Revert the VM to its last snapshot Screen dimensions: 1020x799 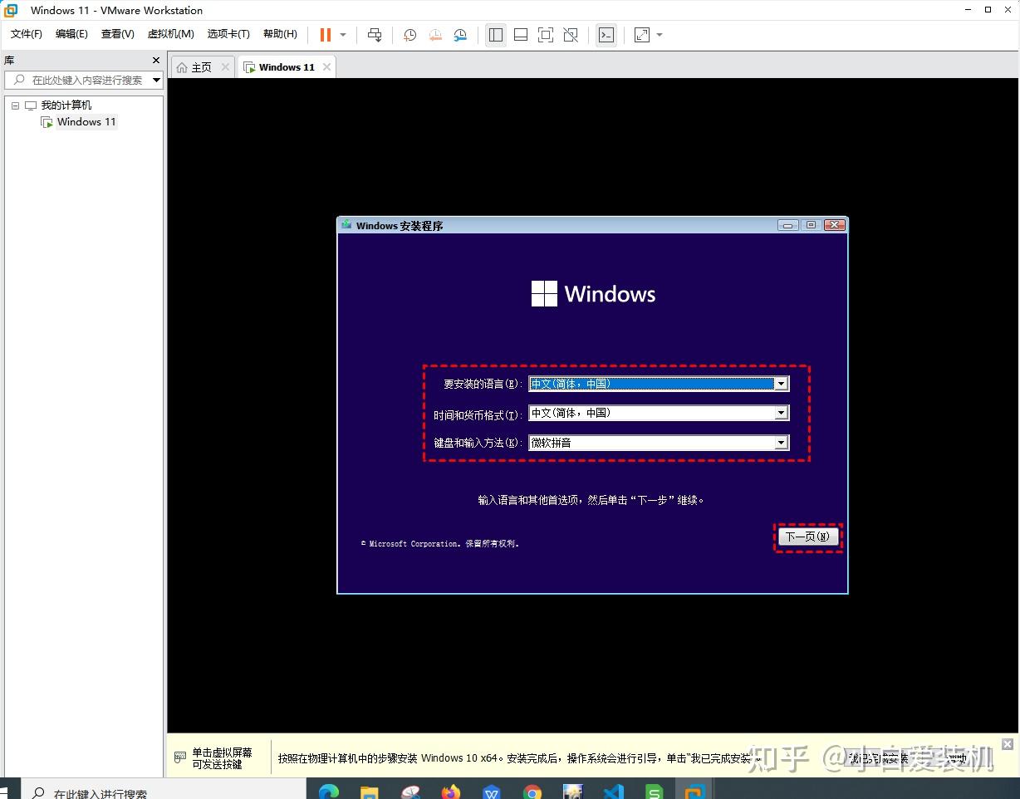click(x=435, y=35)
